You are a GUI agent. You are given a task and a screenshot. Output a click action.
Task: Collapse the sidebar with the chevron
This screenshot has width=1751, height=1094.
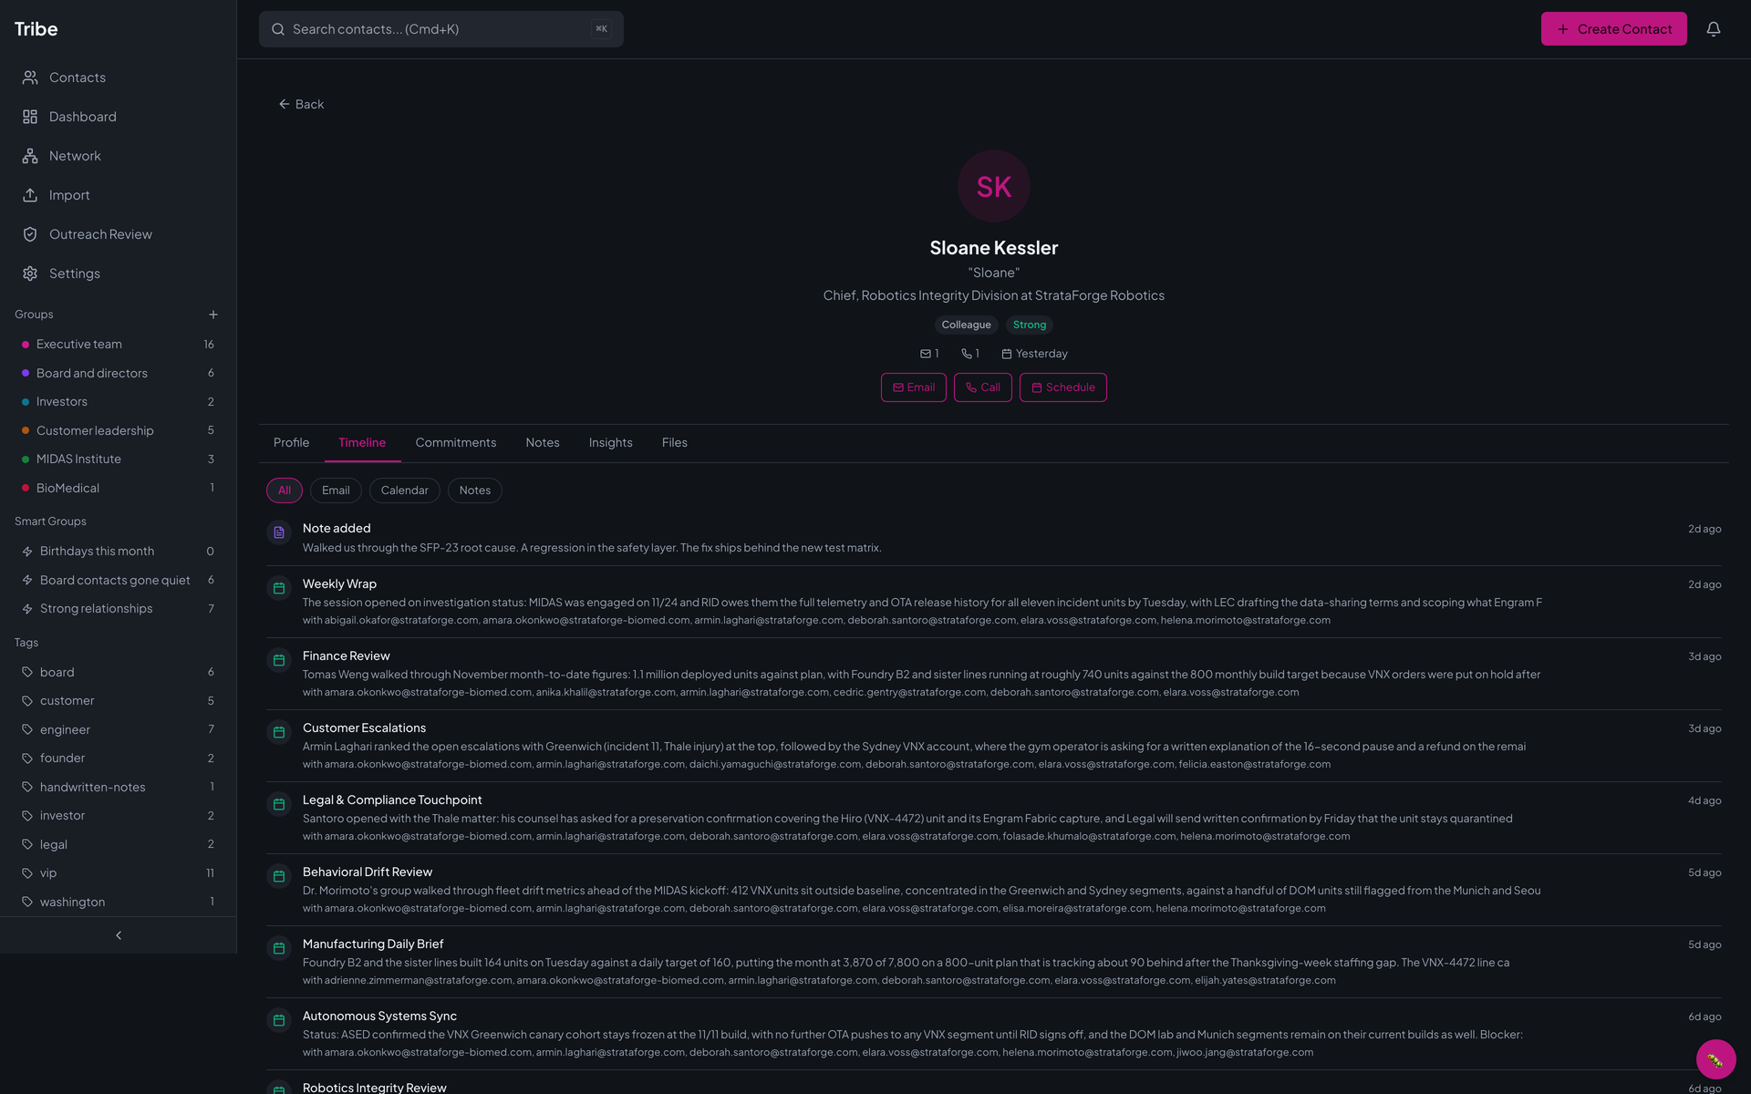pyautogui.click(x=119, y=935)
